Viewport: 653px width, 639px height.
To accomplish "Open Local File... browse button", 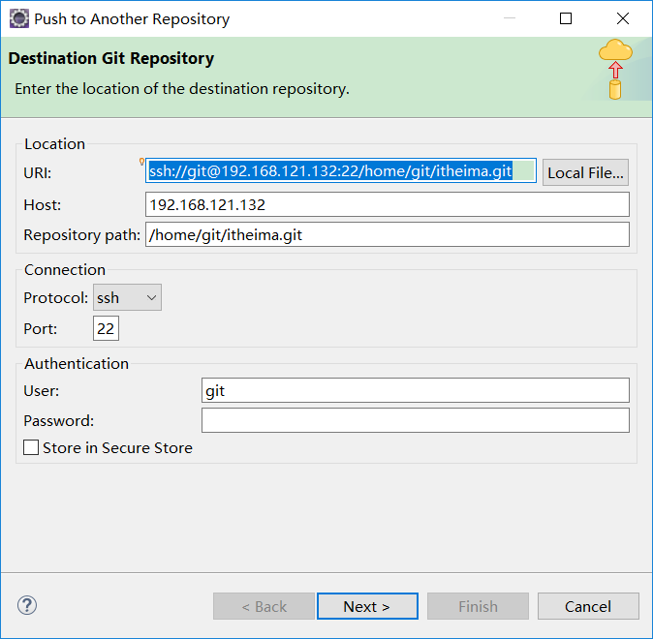I will click(585, 172).
